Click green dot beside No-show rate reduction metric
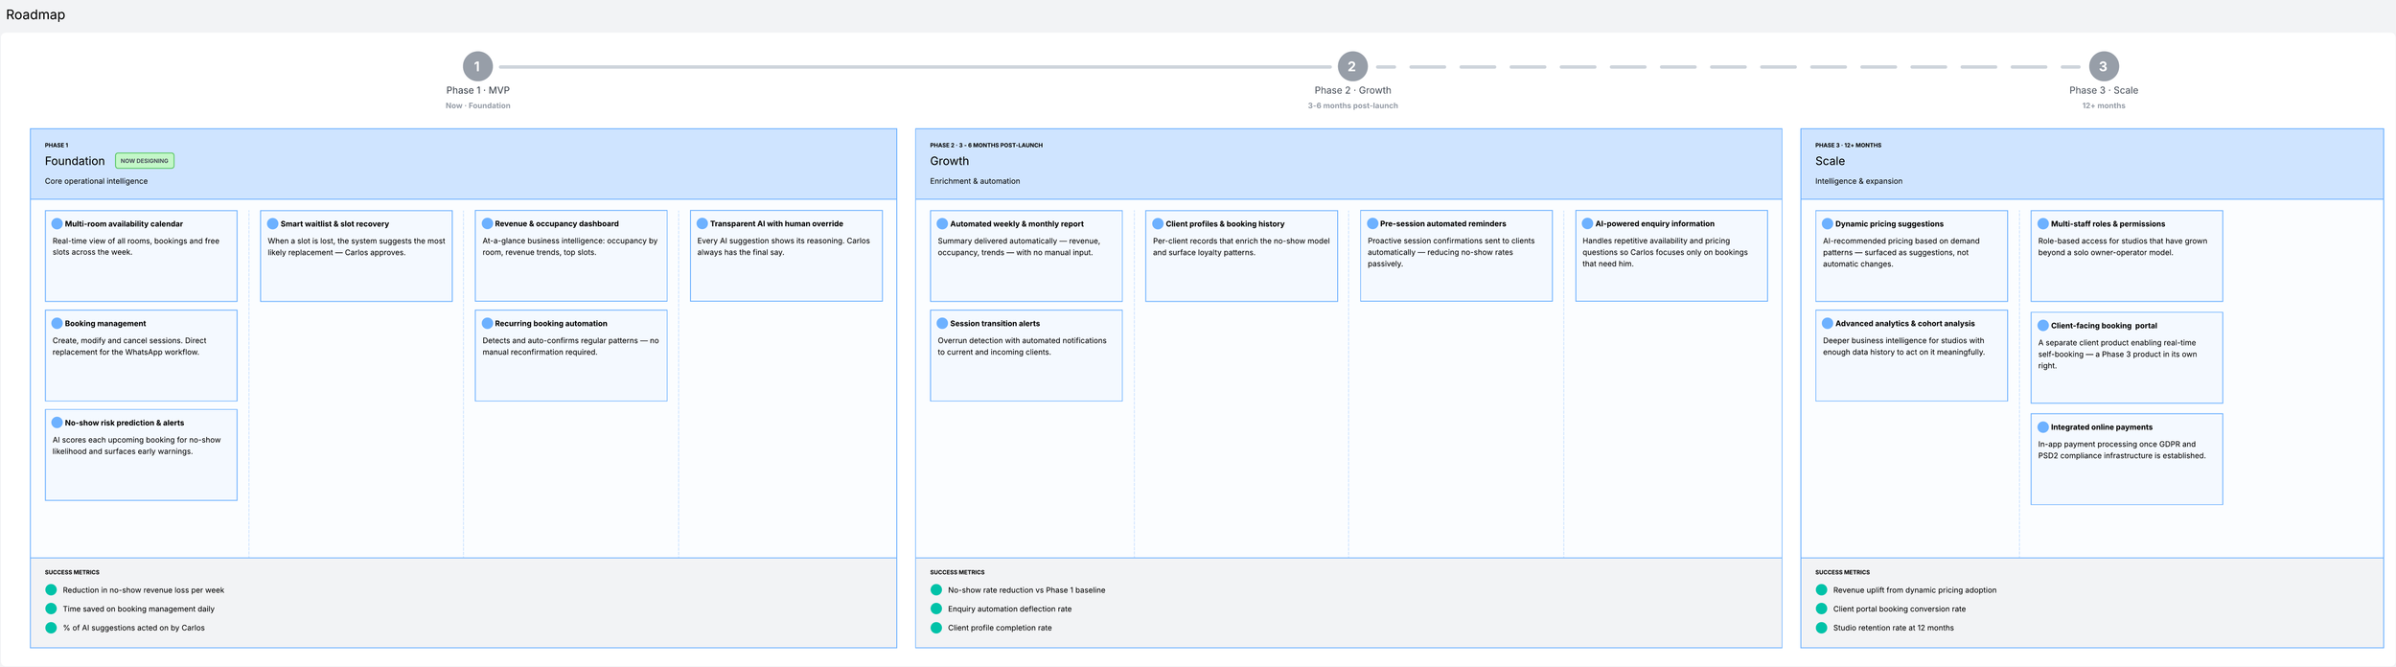Image resolution: width=2396 pixels, height=667 pixels. 936,590
